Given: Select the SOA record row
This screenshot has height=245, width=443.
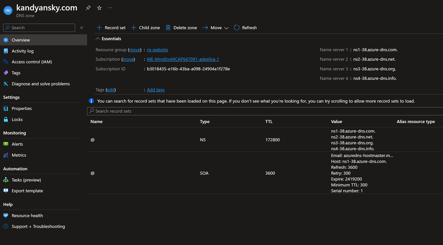Looking at the screenshot, I should tap(265, 173).
